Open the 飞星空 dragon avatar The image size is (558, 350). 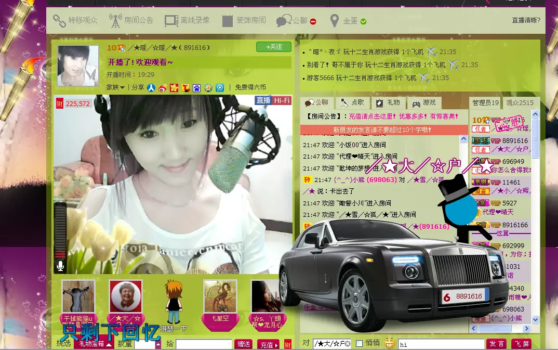(x=220, y=296)
